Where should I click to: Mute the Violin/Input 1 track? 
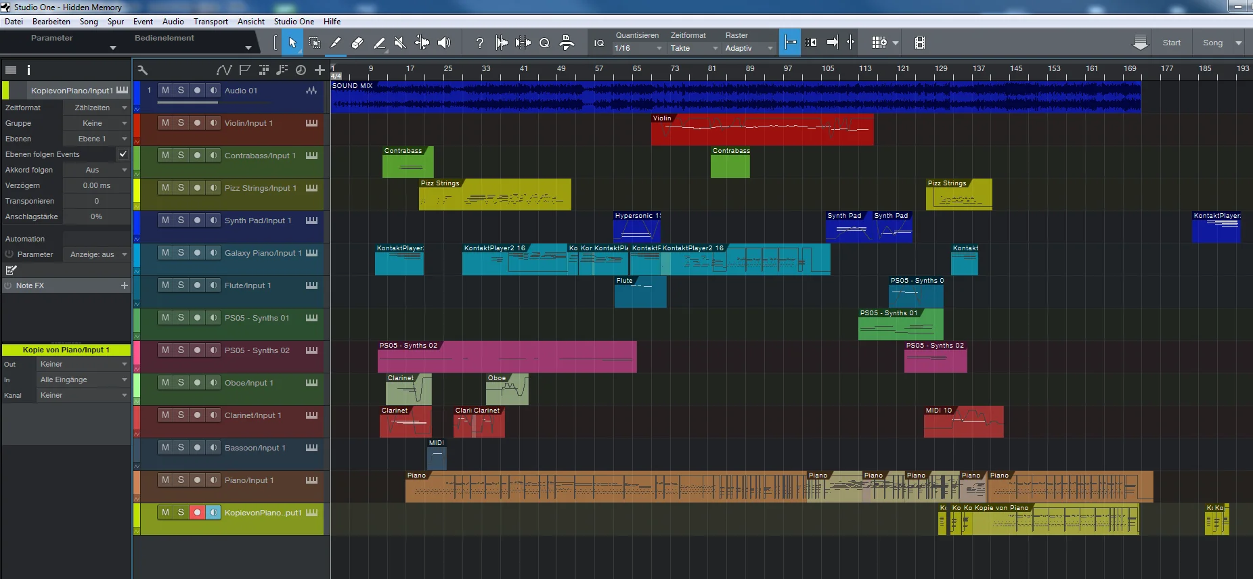(165, 122)
